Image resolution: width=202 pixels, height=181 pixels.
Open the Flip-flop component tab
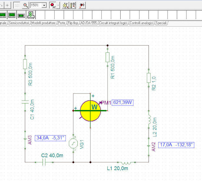(x=73, y=23)
